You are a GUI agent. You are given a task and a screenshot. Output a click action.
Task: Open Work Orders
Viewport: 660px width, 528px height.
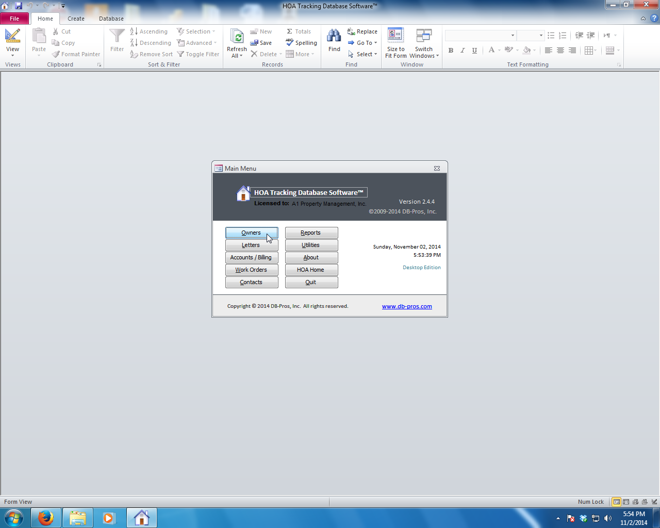point(252,270)
